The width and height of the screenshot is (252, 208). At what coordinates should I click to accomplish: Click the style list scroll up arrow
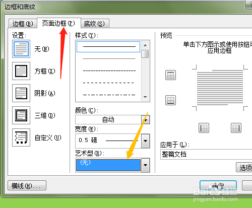tap(145, 45)
